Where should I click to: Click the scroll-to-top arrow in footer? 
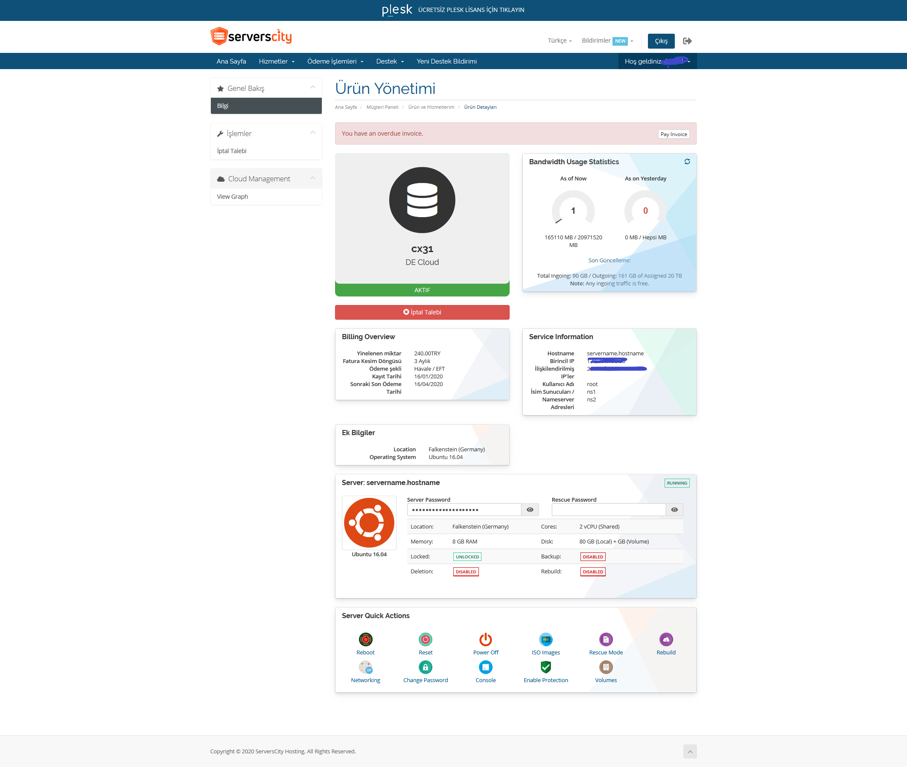coord(690,751)
